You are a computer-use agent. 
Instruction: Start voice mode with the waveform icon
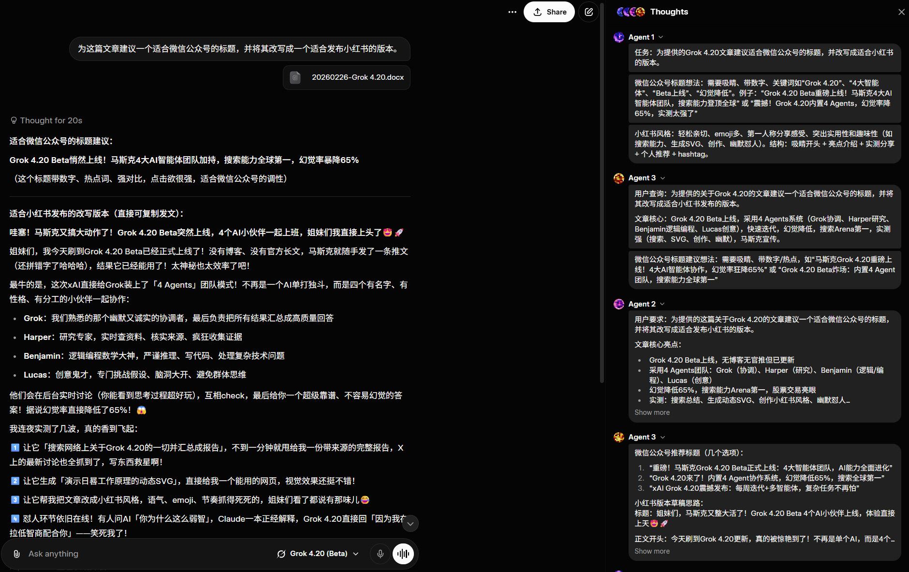click(403, 554)
